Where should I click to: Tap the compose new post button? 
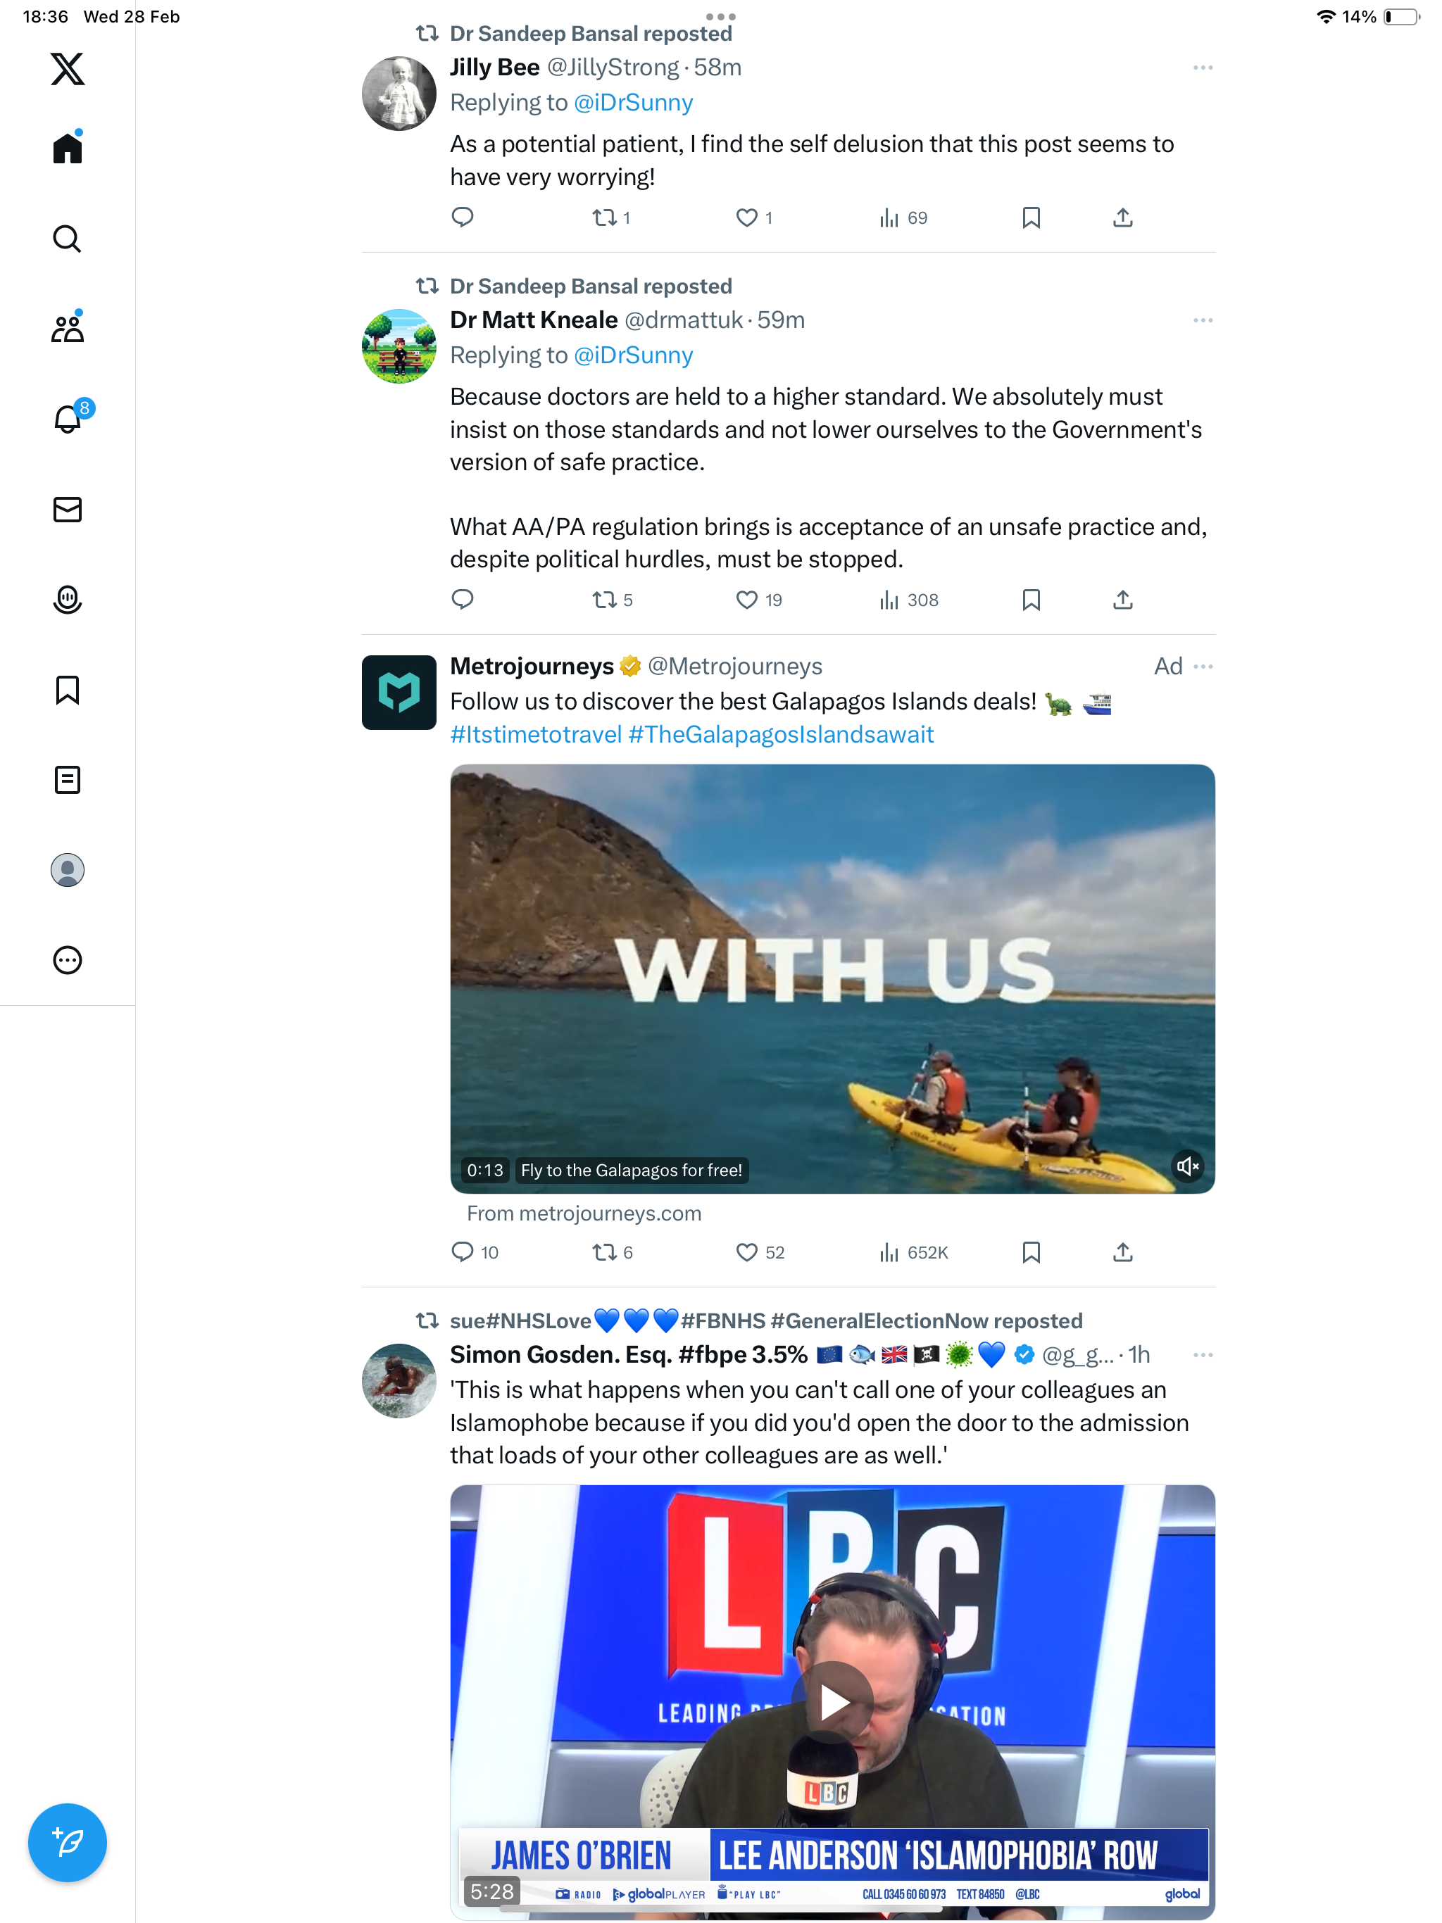click(67, 1842)
